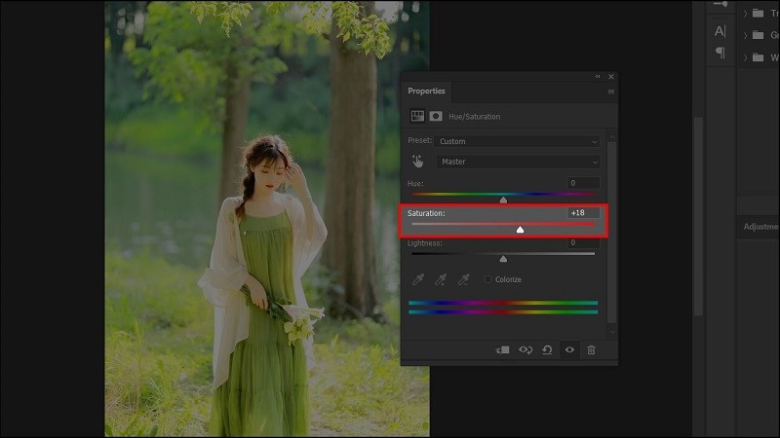Click the Hue value field
780x438 pixels.
click(x=583, y=183)
